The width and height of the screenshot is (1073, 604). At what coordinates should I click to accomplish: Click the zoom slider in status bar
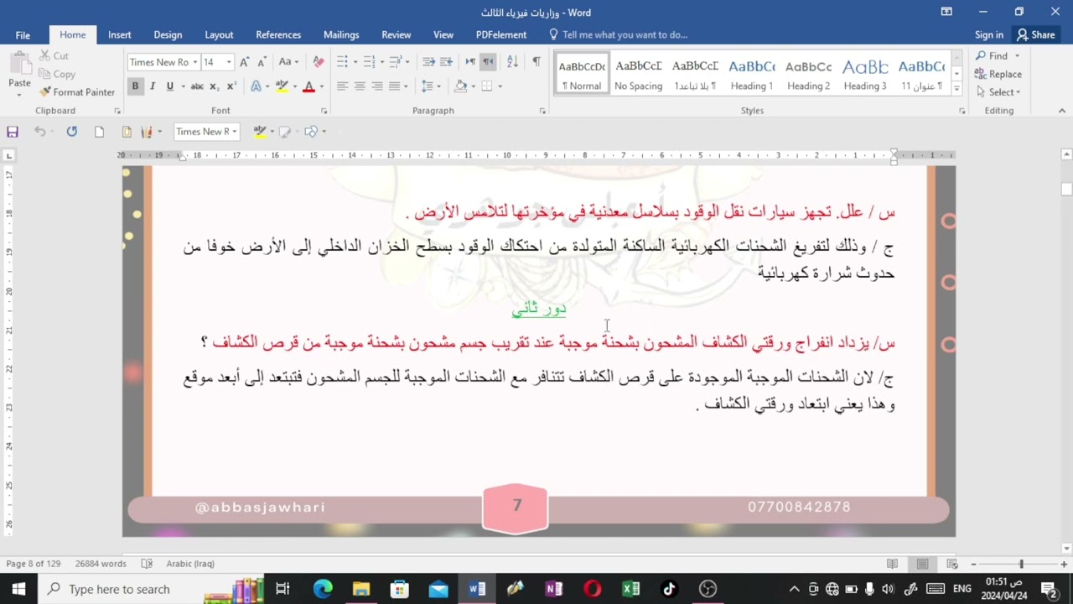1021,564
